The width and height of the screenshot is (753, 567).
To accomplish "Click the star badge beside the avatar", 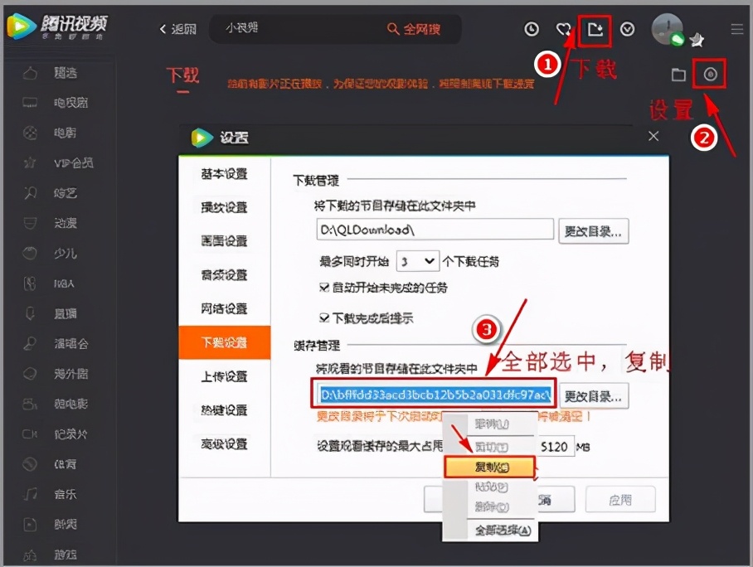I will pyautogui.click(x=697, y=41).
